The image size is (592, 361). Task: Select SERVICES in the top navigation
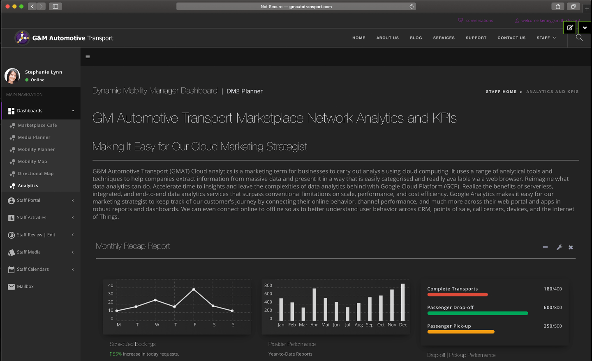click(444, 38)
